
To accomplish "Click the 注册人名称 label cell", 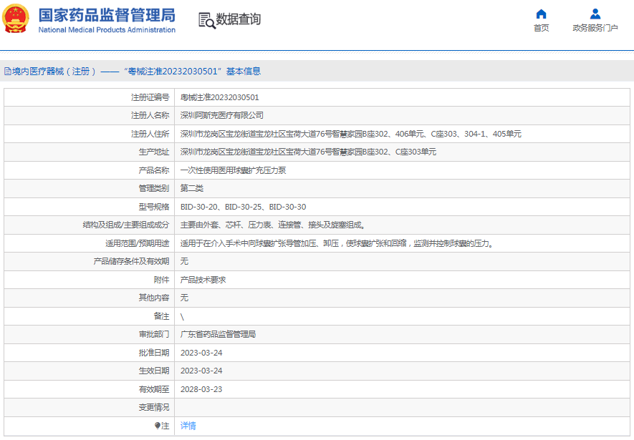I will pos(90,115).
